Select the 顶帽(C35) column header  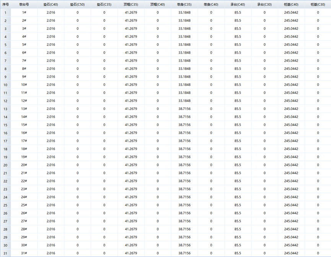[131, 4]
